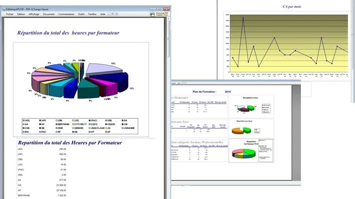Minimize the document child window in menu bar
The image size is (355, 199).
(x=109, y=14)
